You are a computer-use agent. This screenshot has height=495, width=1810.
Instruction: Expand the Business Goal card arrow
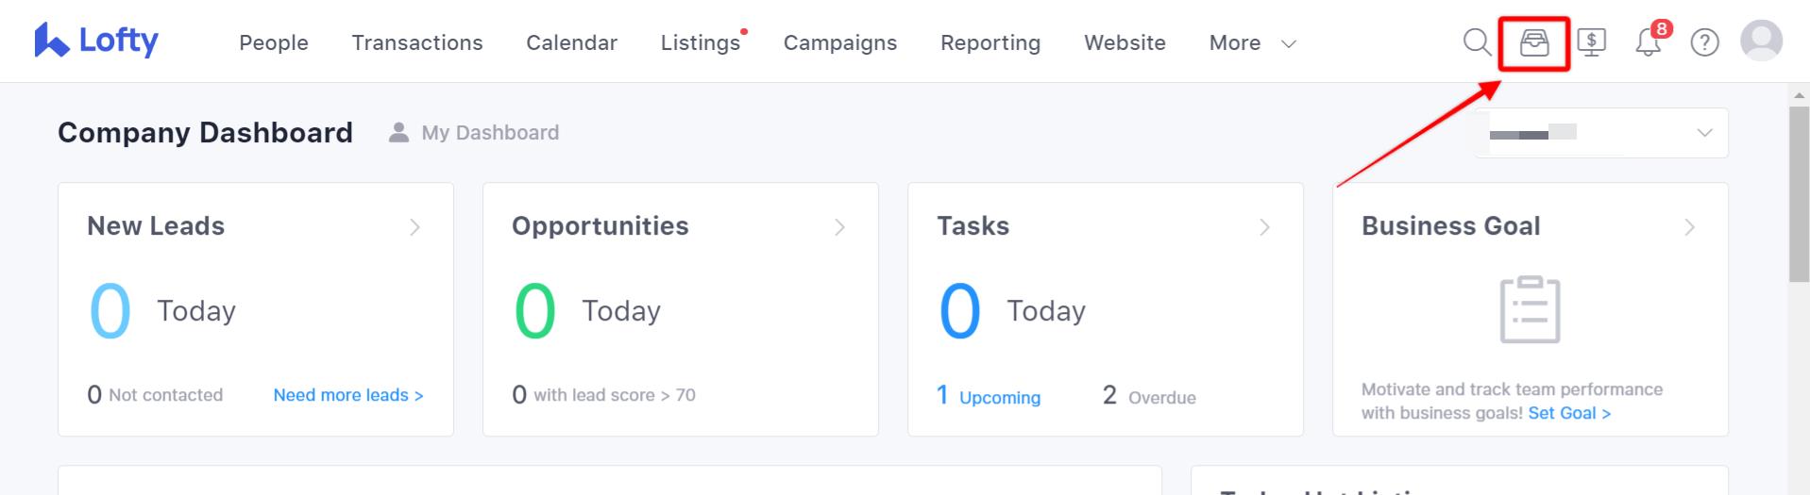[1689, 227]
